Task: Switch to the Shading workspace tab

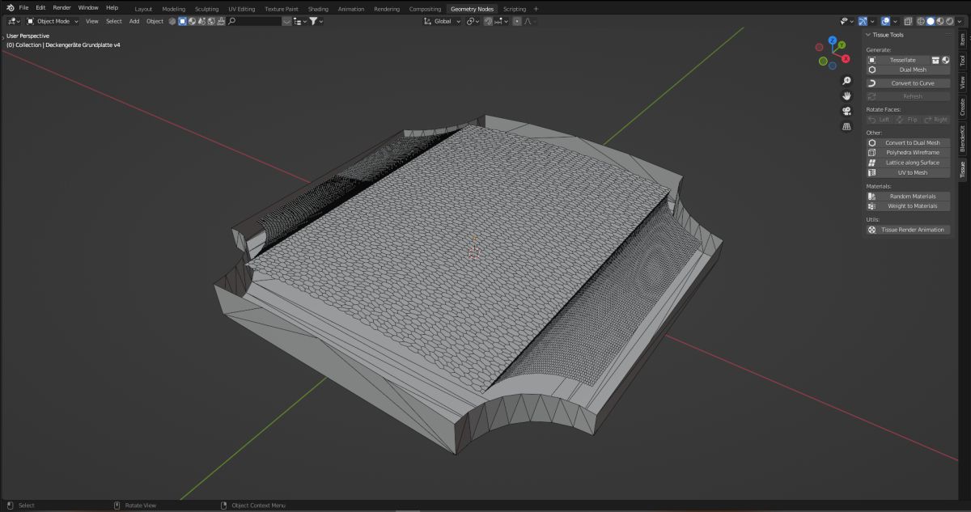Action: coord(318,8)
